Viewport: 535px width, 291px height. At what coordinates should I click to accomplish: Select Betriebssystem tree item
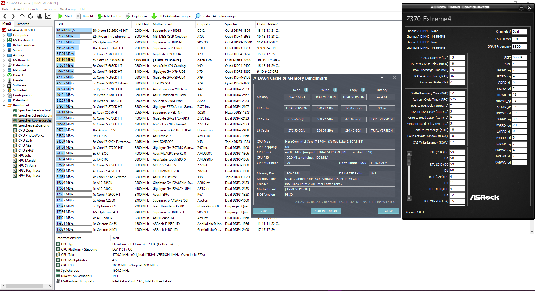pos(24,45)
